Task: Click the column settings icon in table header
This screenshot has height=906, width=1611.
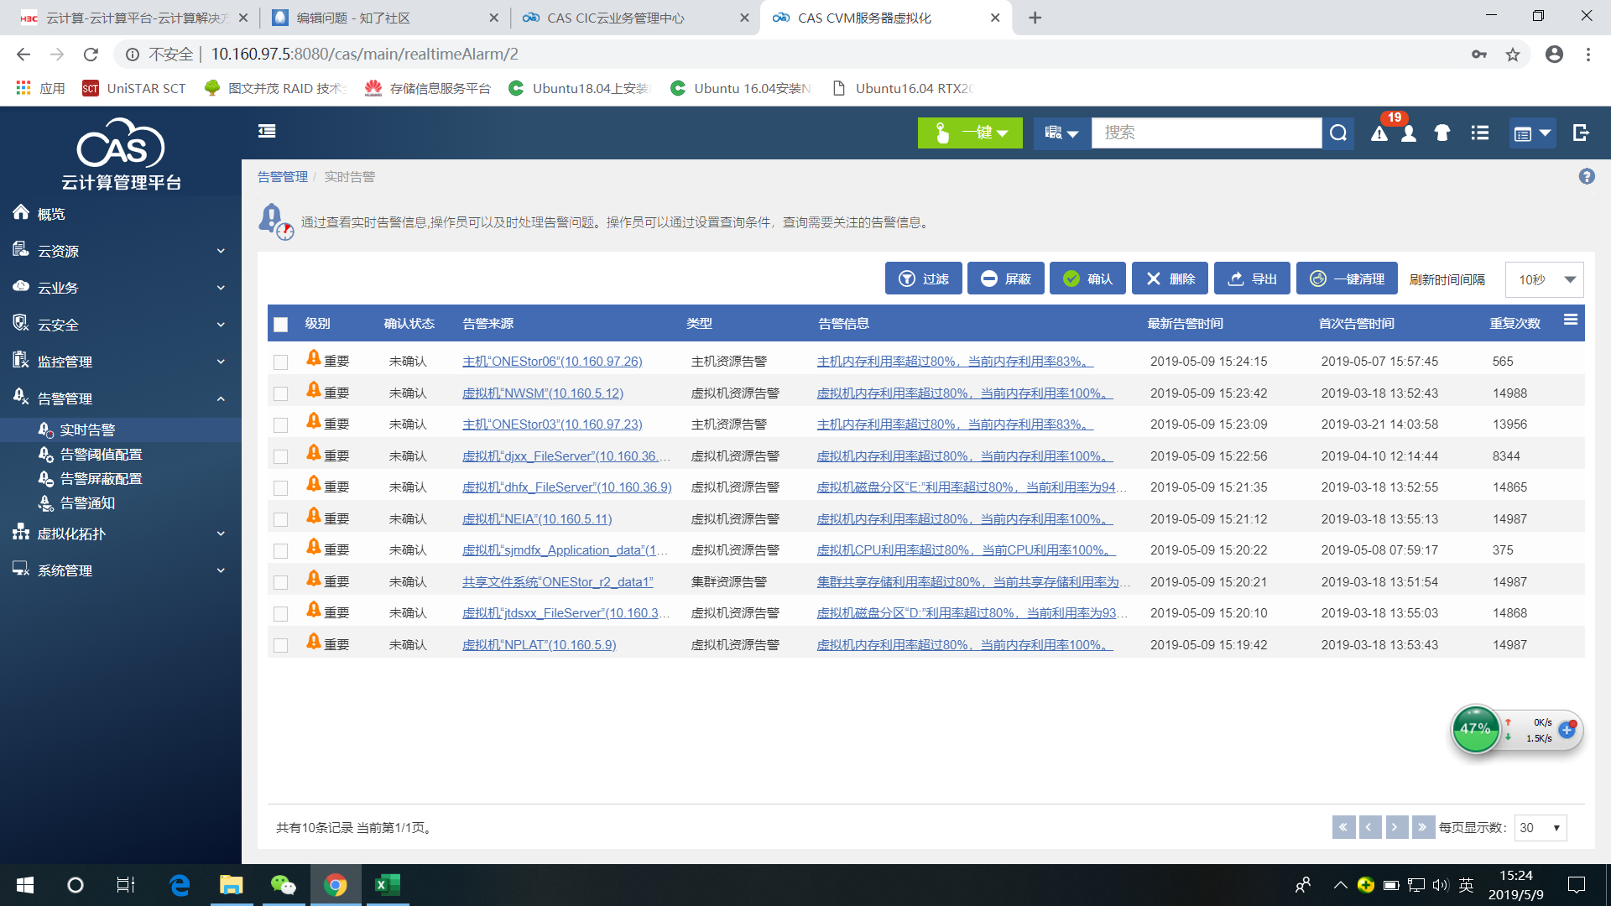Action: (x=1571, y=320)
